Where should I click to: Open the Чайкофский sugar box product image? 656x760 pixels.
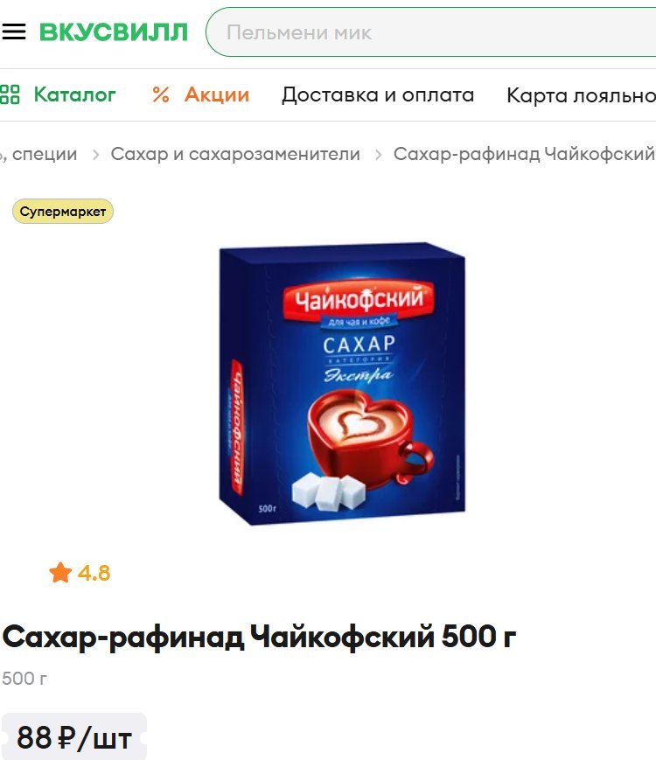342,383
